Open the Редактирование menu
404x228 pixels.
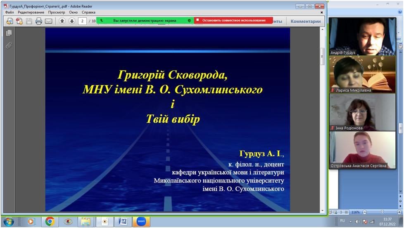pos(31,12)
